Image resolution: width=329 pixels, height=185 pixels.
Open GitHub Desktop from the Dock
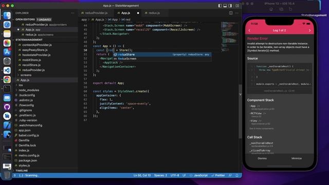tap(7, 107)
